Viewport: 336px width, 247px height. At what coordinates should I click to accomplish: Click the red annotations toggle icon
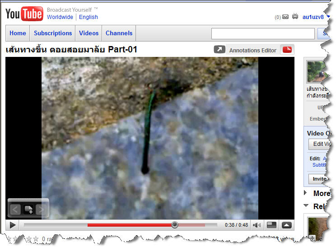287,50
